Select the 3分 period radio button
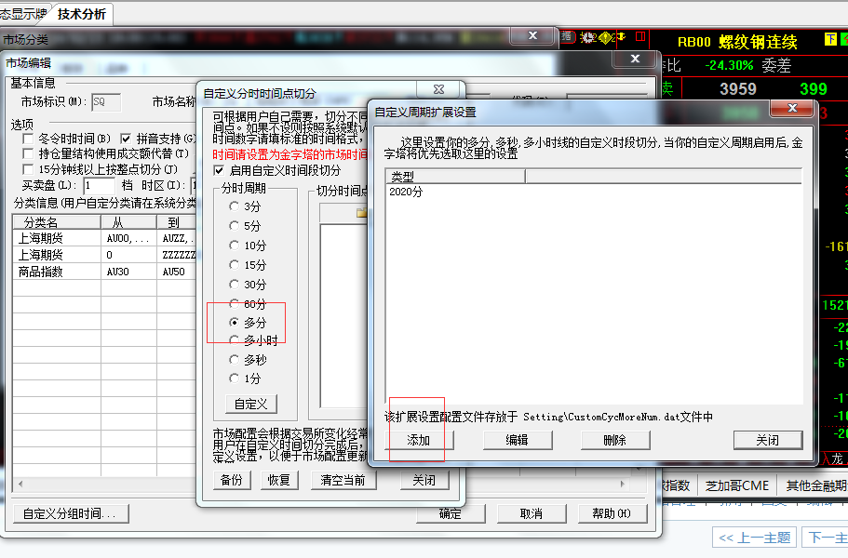The image size is (848, 558). tap(234, 206)
